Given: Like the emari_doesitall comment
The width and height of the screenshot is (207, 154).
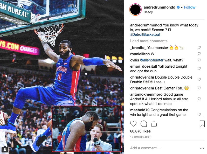Looking at the screenshot, I should (199, 68).
